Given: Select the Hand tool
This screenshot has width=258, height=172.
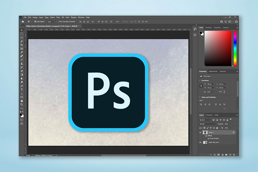Looking at the screenshot, I should pyautogui.click(x=22, y=101).
